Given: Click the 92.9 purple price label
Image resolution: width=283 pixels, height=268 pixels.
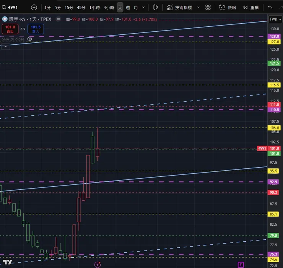Looking at the screenshot, I should (273, 182).
